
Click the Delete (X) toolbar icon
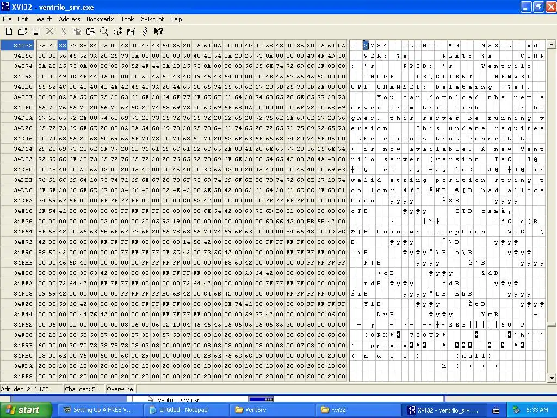pos(49,32)
